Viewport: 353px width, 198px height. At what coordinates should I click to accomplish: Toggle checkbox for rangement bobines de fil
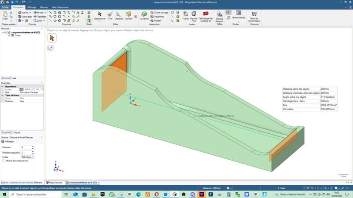(x=6, y=32)
